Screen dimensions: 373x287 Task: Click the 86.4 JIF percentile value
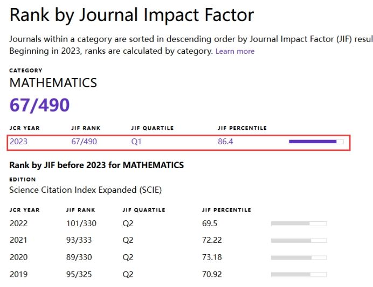click(x=225, y=142)
